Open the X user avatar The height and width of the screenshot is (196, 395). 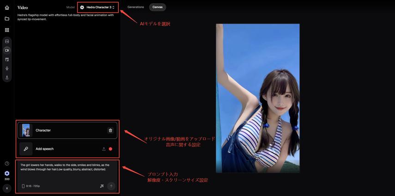coord(7,189)
